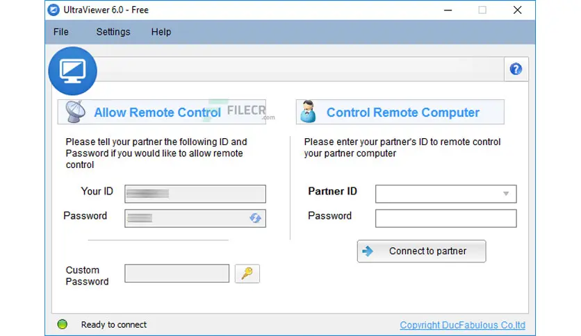This screenshot has width=581, height=336.
Task: Open the Copyright DucFabulous Co,ltd link
Action: click(462, 325)
